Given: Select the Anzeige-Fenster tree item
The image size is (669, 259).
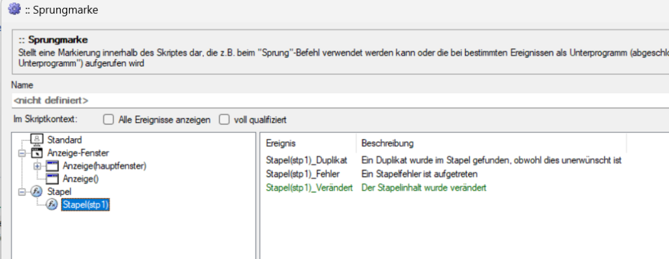Looking at the screenshot, I should [x=78, y=153].
